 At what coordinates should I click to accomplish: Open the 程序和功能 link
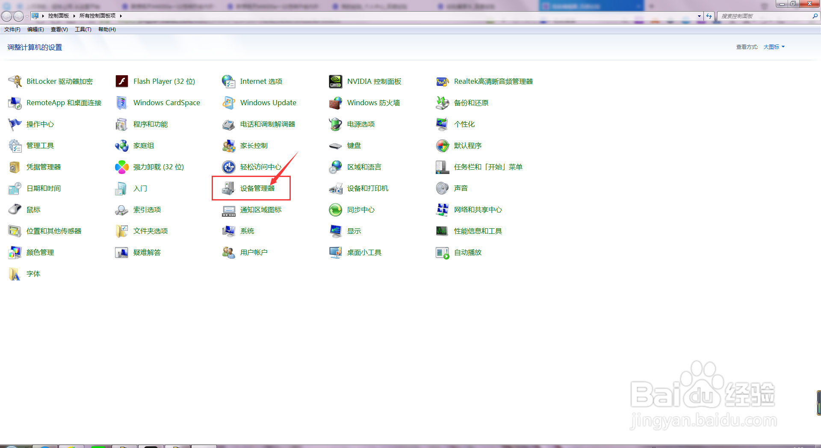tap(151, 124)
